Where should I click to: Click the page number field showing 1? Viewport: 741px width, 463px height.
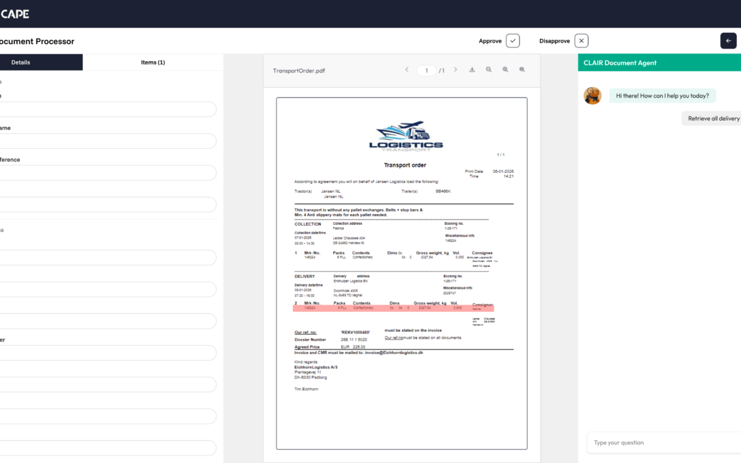(x=426, y=71)
